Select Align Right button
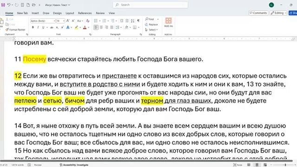This screenshot has height=167, width=297. [106, 27]
